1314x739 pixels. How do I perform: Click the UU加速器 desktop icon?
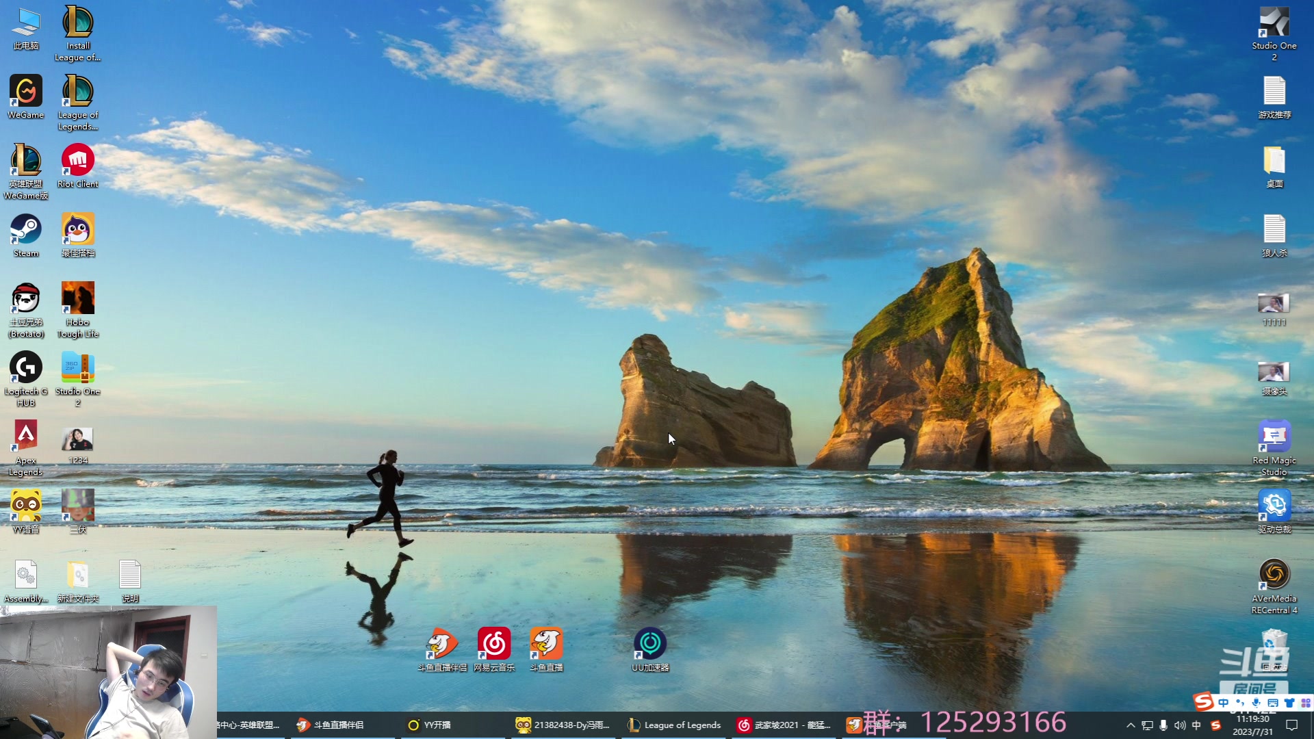tap(649, 645)
